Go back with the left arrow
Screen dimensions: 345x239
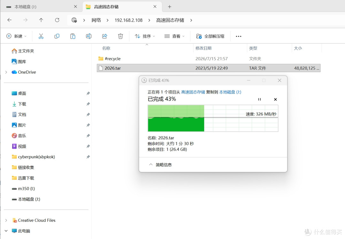click(10, 20)
